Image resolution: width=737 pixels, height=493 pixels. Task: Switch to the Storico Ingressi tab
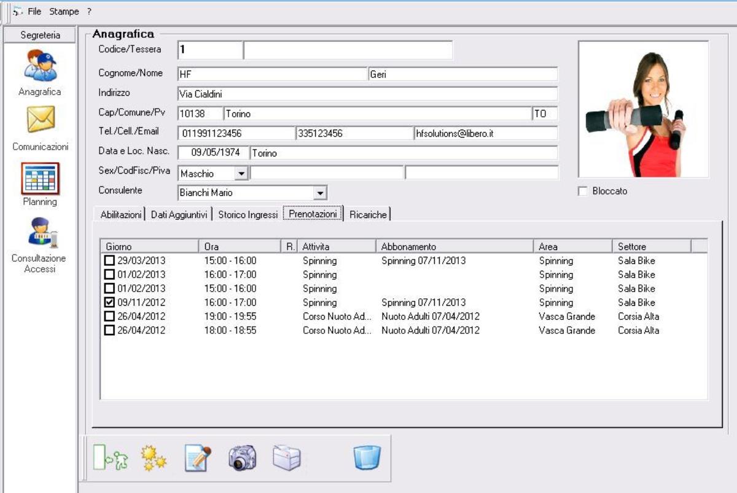(x=248, y=214)
